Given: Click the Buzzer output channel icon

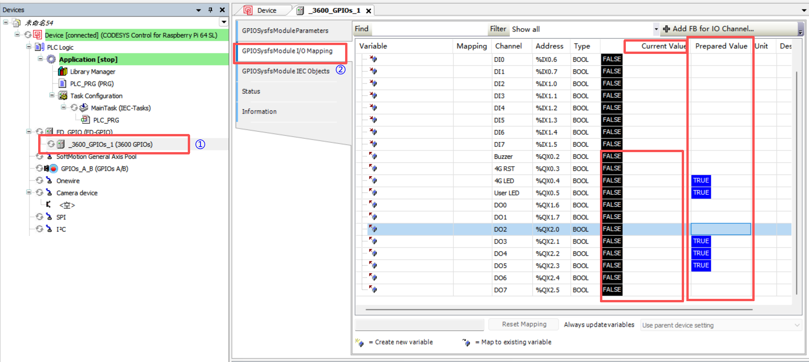Looking at the screenshot, I should [x=373, y=156].
